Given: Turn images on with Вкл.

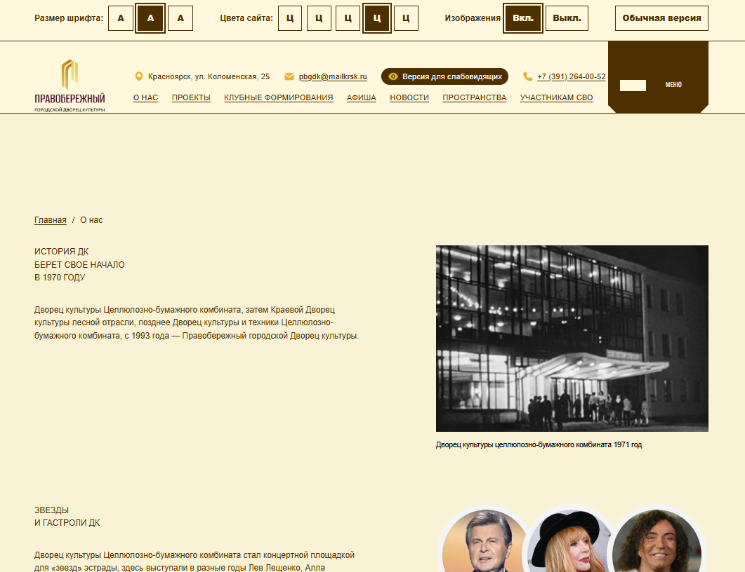Looking at the screenshot, I should (x=522, y=18).
